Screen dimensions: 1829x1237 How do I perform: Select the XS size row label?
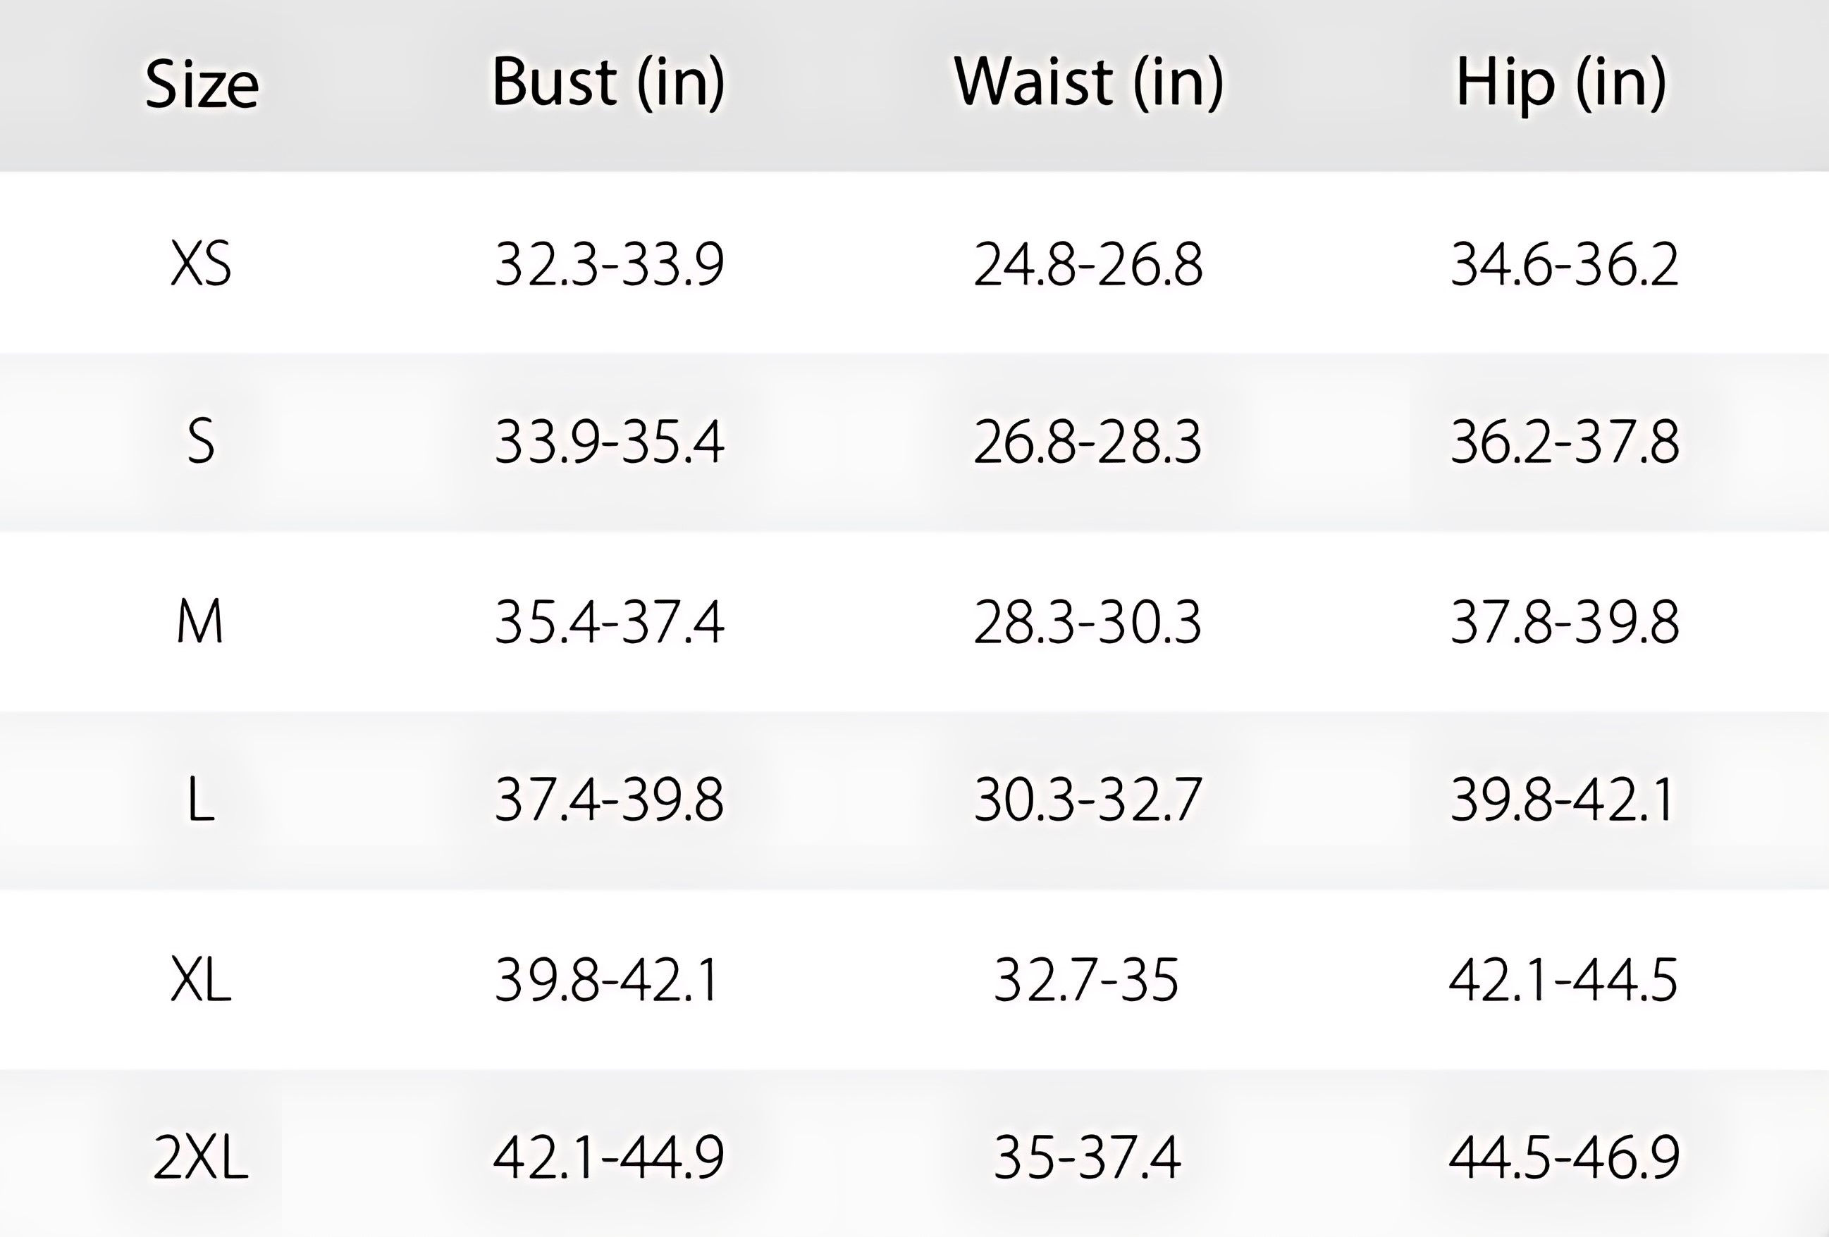[x=202, y=264]
